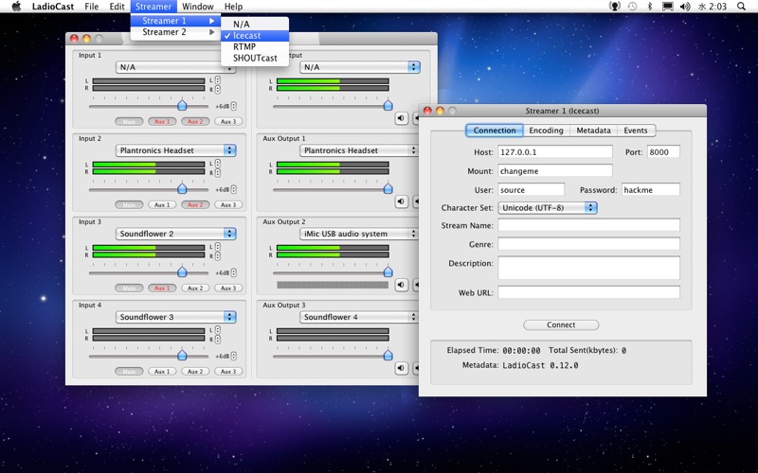Click the speaker icon in Main Output
This screenshot has height=473, width=758.
[x=401, y=118]
